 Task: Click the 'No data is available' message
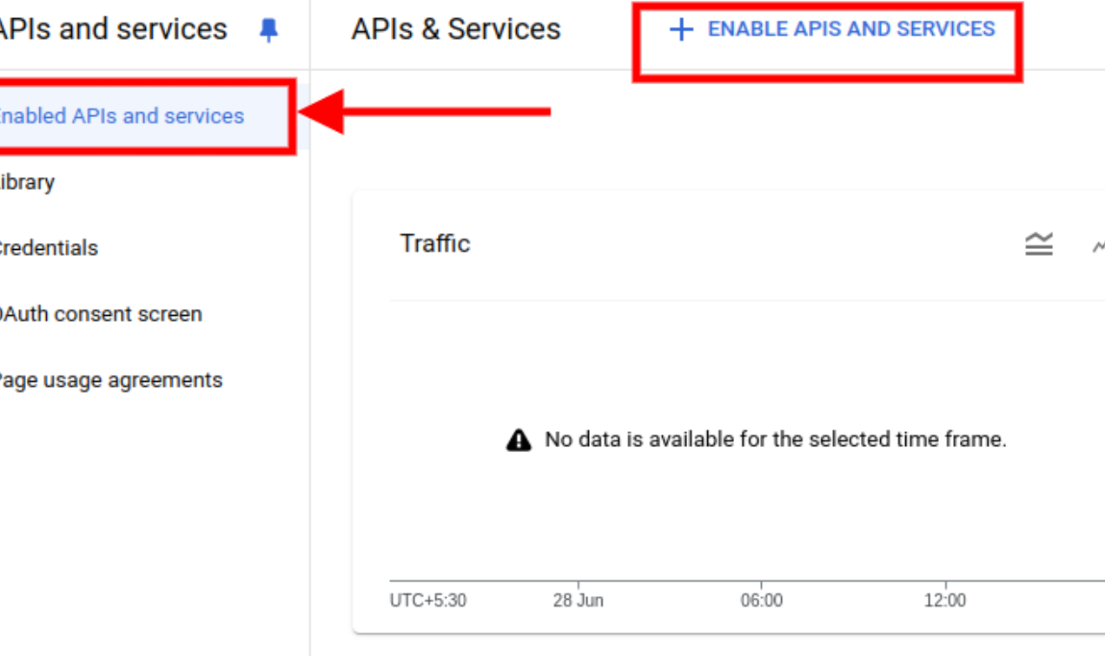coord(776,440)
